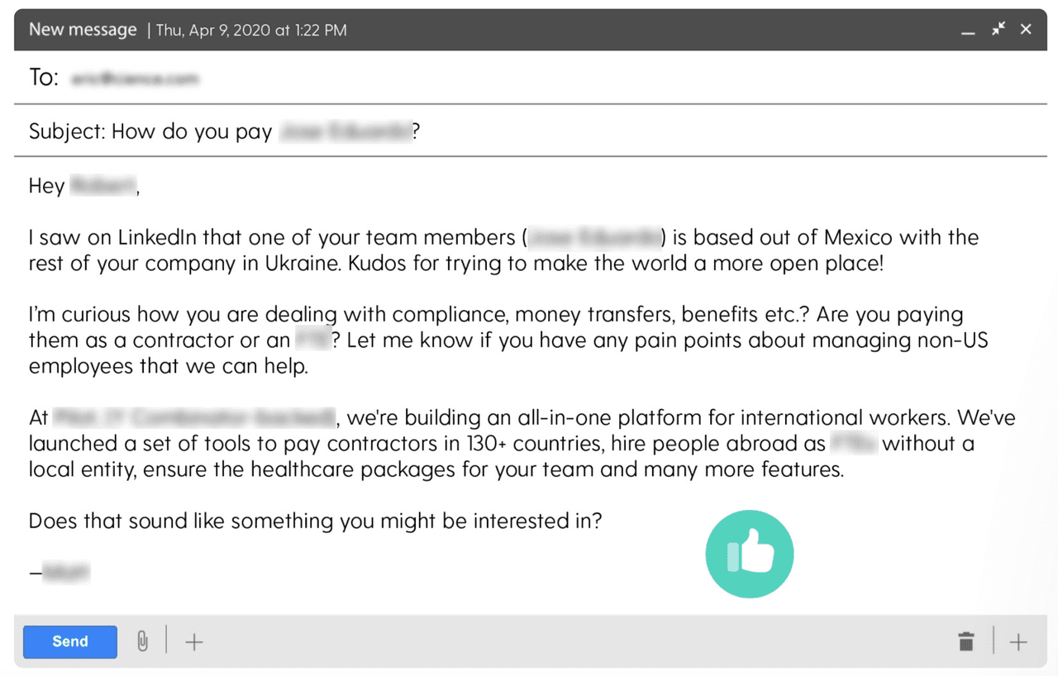Attach a file with the paperclip icon
The width and height of the screenshot is (1058, 676).
pyautogui.click(x=142, y=641)
